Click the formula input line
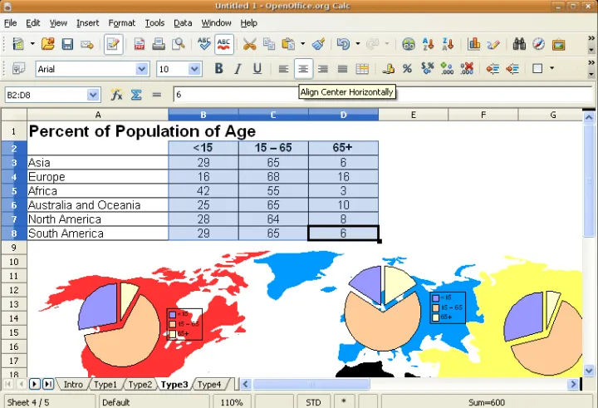598x408 pixels. pos(374,96)
